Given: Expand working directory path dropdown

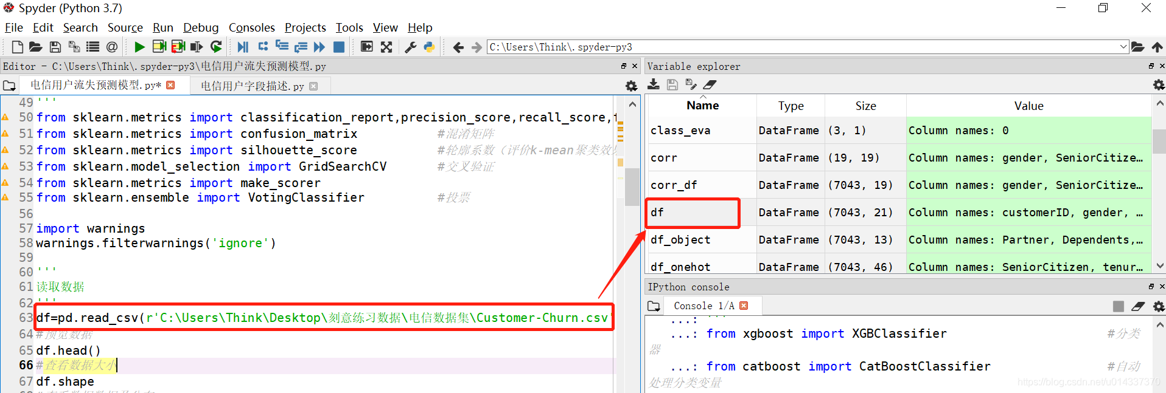Looking at the screenshot, I should 1123,47.
